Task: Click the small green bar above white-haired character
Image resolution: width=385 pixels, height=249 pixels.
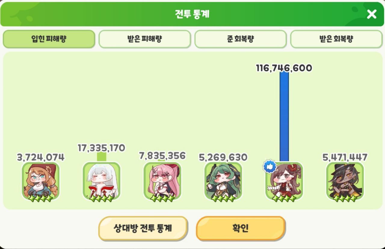Action: (x=102, y=157)
